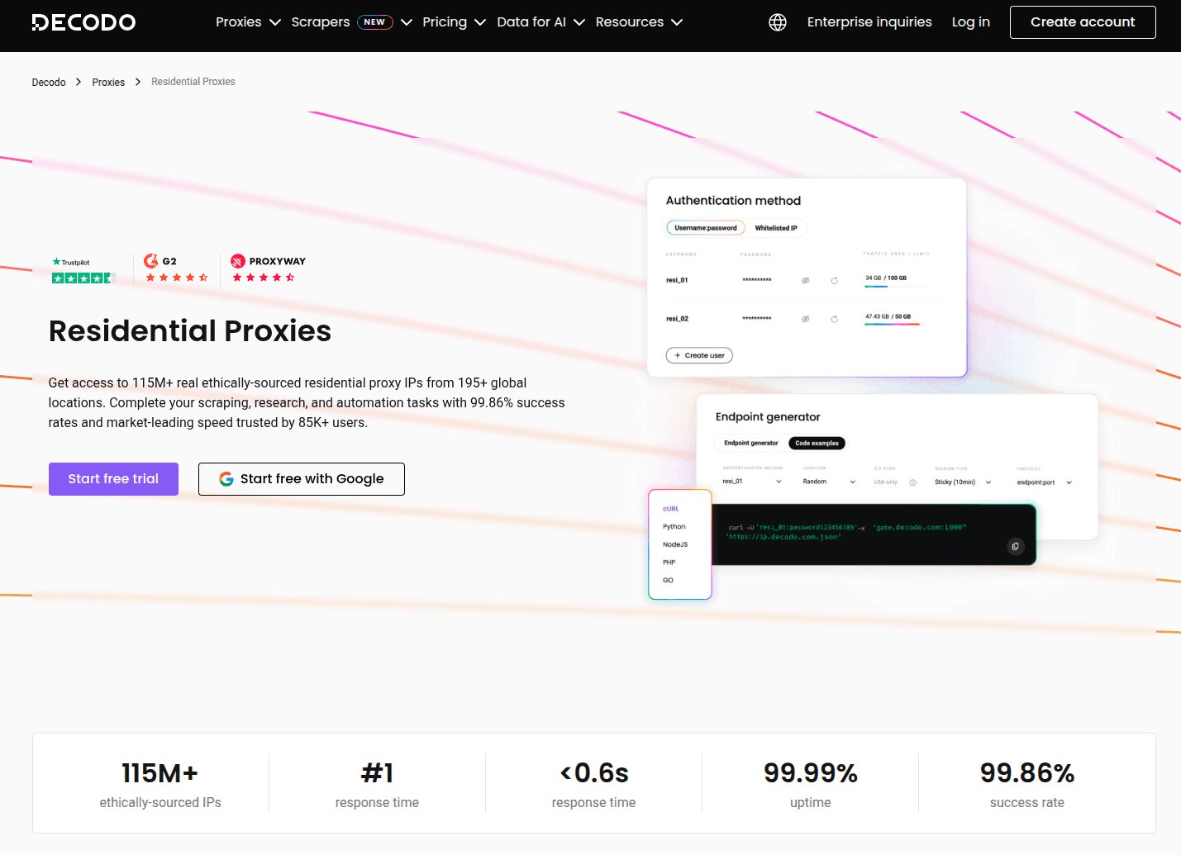The image size is (1181, 855).
Task: Expand the Scrapers menu chevron
Action: [x=407, y=22]
